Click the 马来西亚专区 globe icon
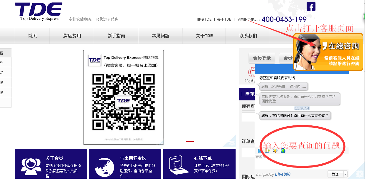 click(104, 167)
